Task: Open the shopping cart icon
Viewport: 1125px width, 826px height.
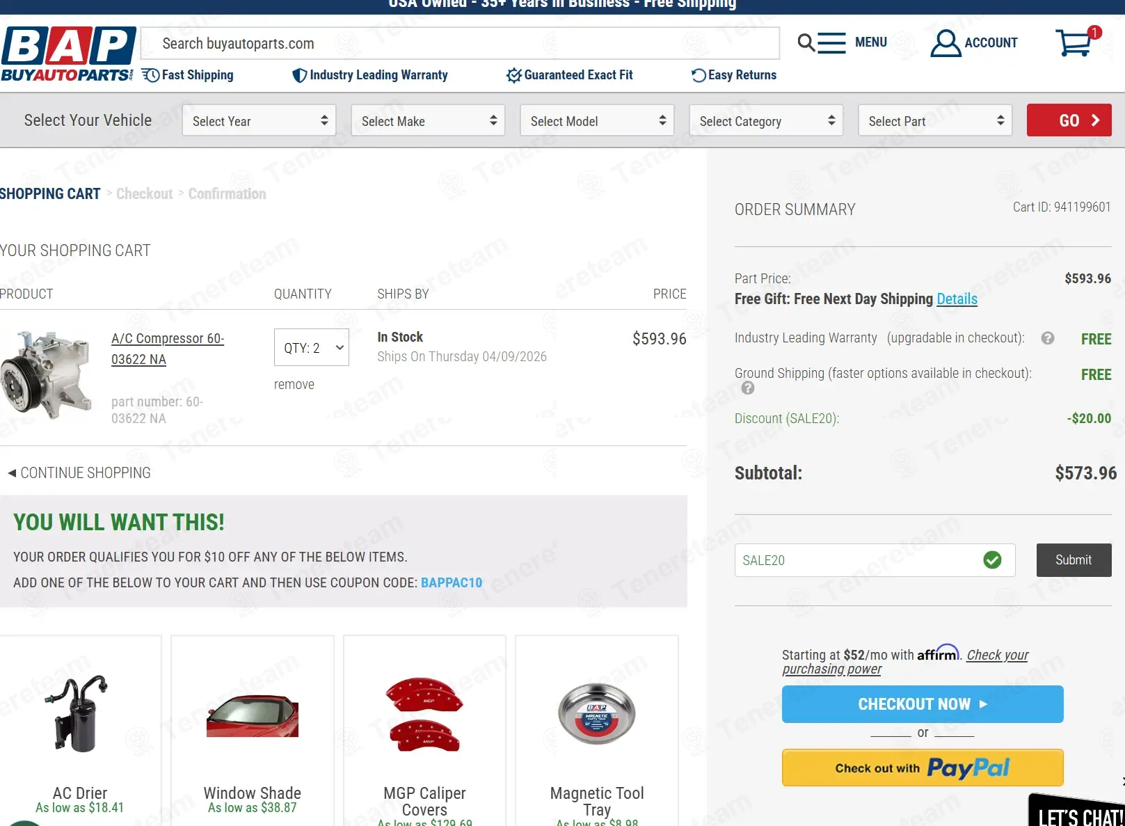Action: click(x=1074, y=43)
